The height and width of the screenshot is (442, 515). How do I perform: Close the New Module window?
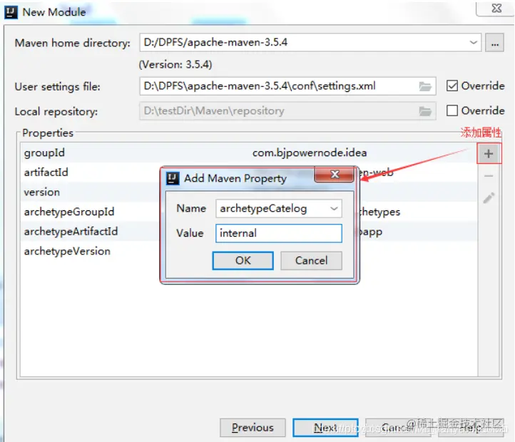pyautogui.click(x=496, y=9)
